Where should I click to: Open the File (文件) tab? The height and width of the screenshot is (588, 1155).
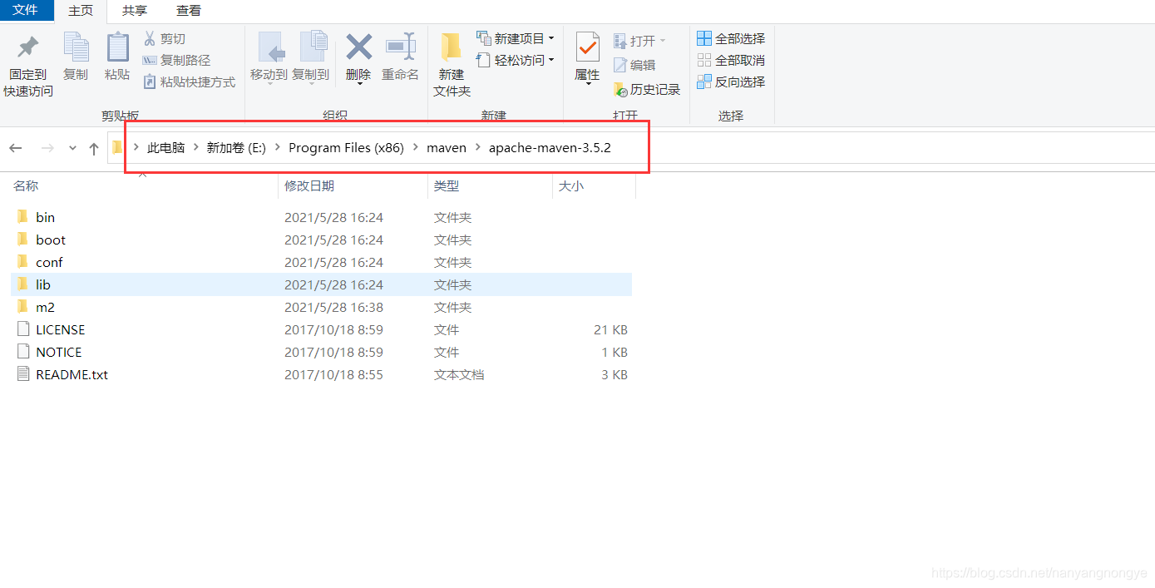[x=26, y=11]
